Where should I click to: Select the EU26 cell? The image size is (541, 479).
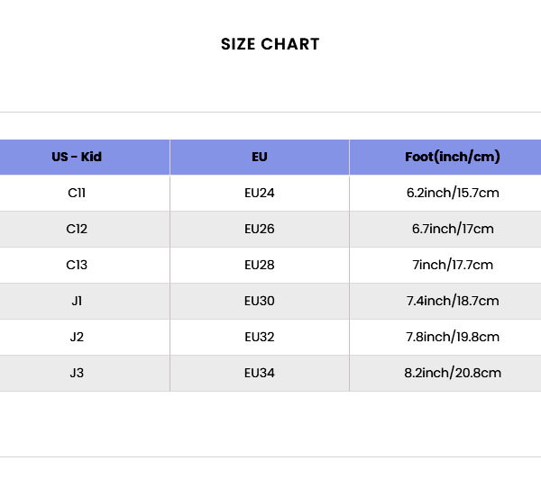260,229
